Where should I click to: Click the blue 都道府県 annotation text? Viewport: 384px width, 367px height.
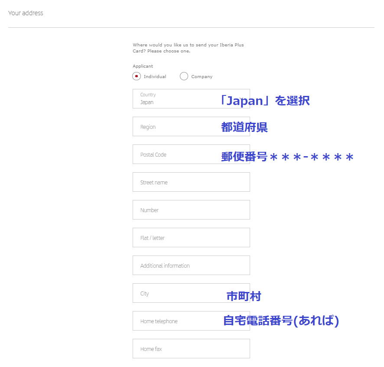click(244, 128)
